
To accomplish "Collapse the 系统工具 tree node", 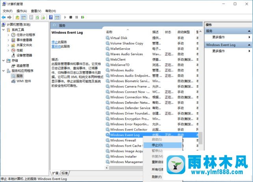I will tap(4, 30).
